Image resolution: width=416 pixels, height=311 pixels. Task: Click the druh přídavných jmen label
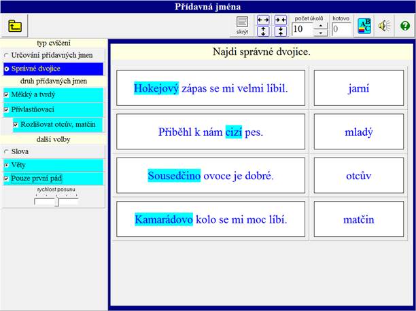tap(54, 81)
